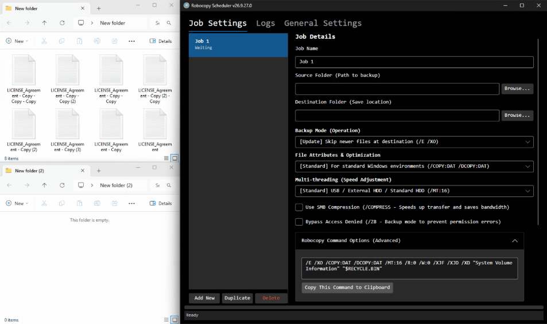
Task: Click Share icon in New folder window
Action: pos(114,41)
